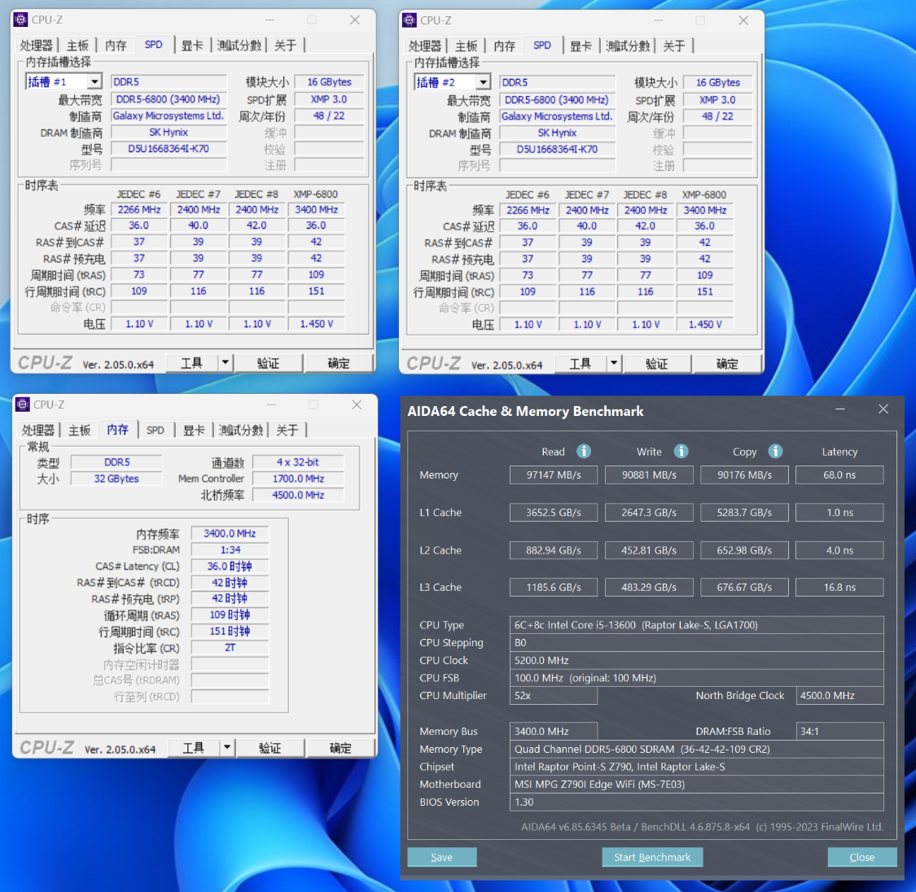Click the Motherboard value MSI MPG Z790I Edge
The width and height of the screenshot is (916, 892).
click(696, 784)
